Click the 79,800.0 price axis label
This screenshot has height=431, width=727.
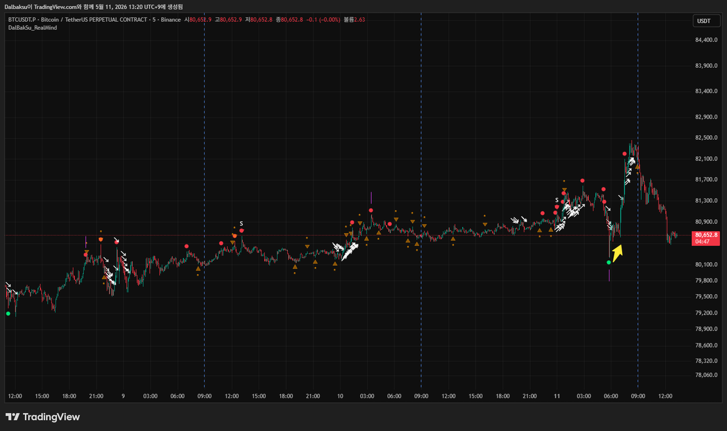click(x=706, y=280)
